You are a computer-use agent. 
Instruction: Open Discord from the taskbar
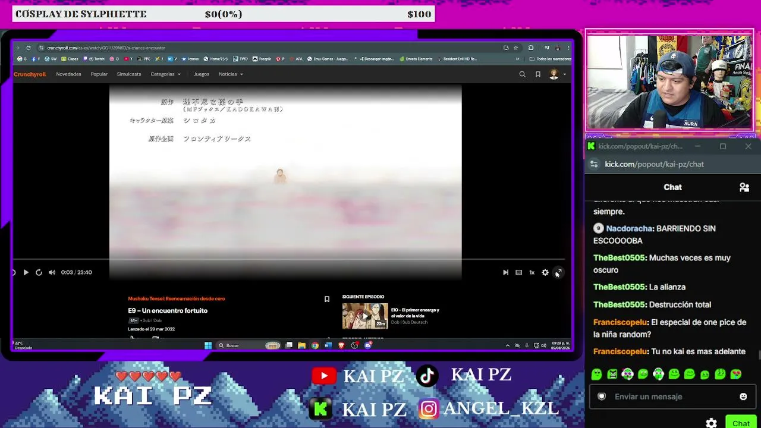point(368,345)
